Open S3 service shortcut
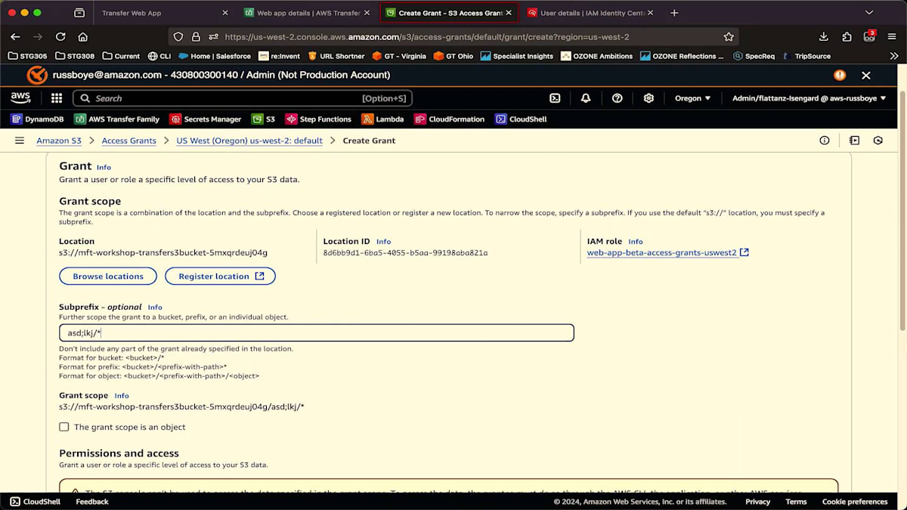 [x=263, y=119]
